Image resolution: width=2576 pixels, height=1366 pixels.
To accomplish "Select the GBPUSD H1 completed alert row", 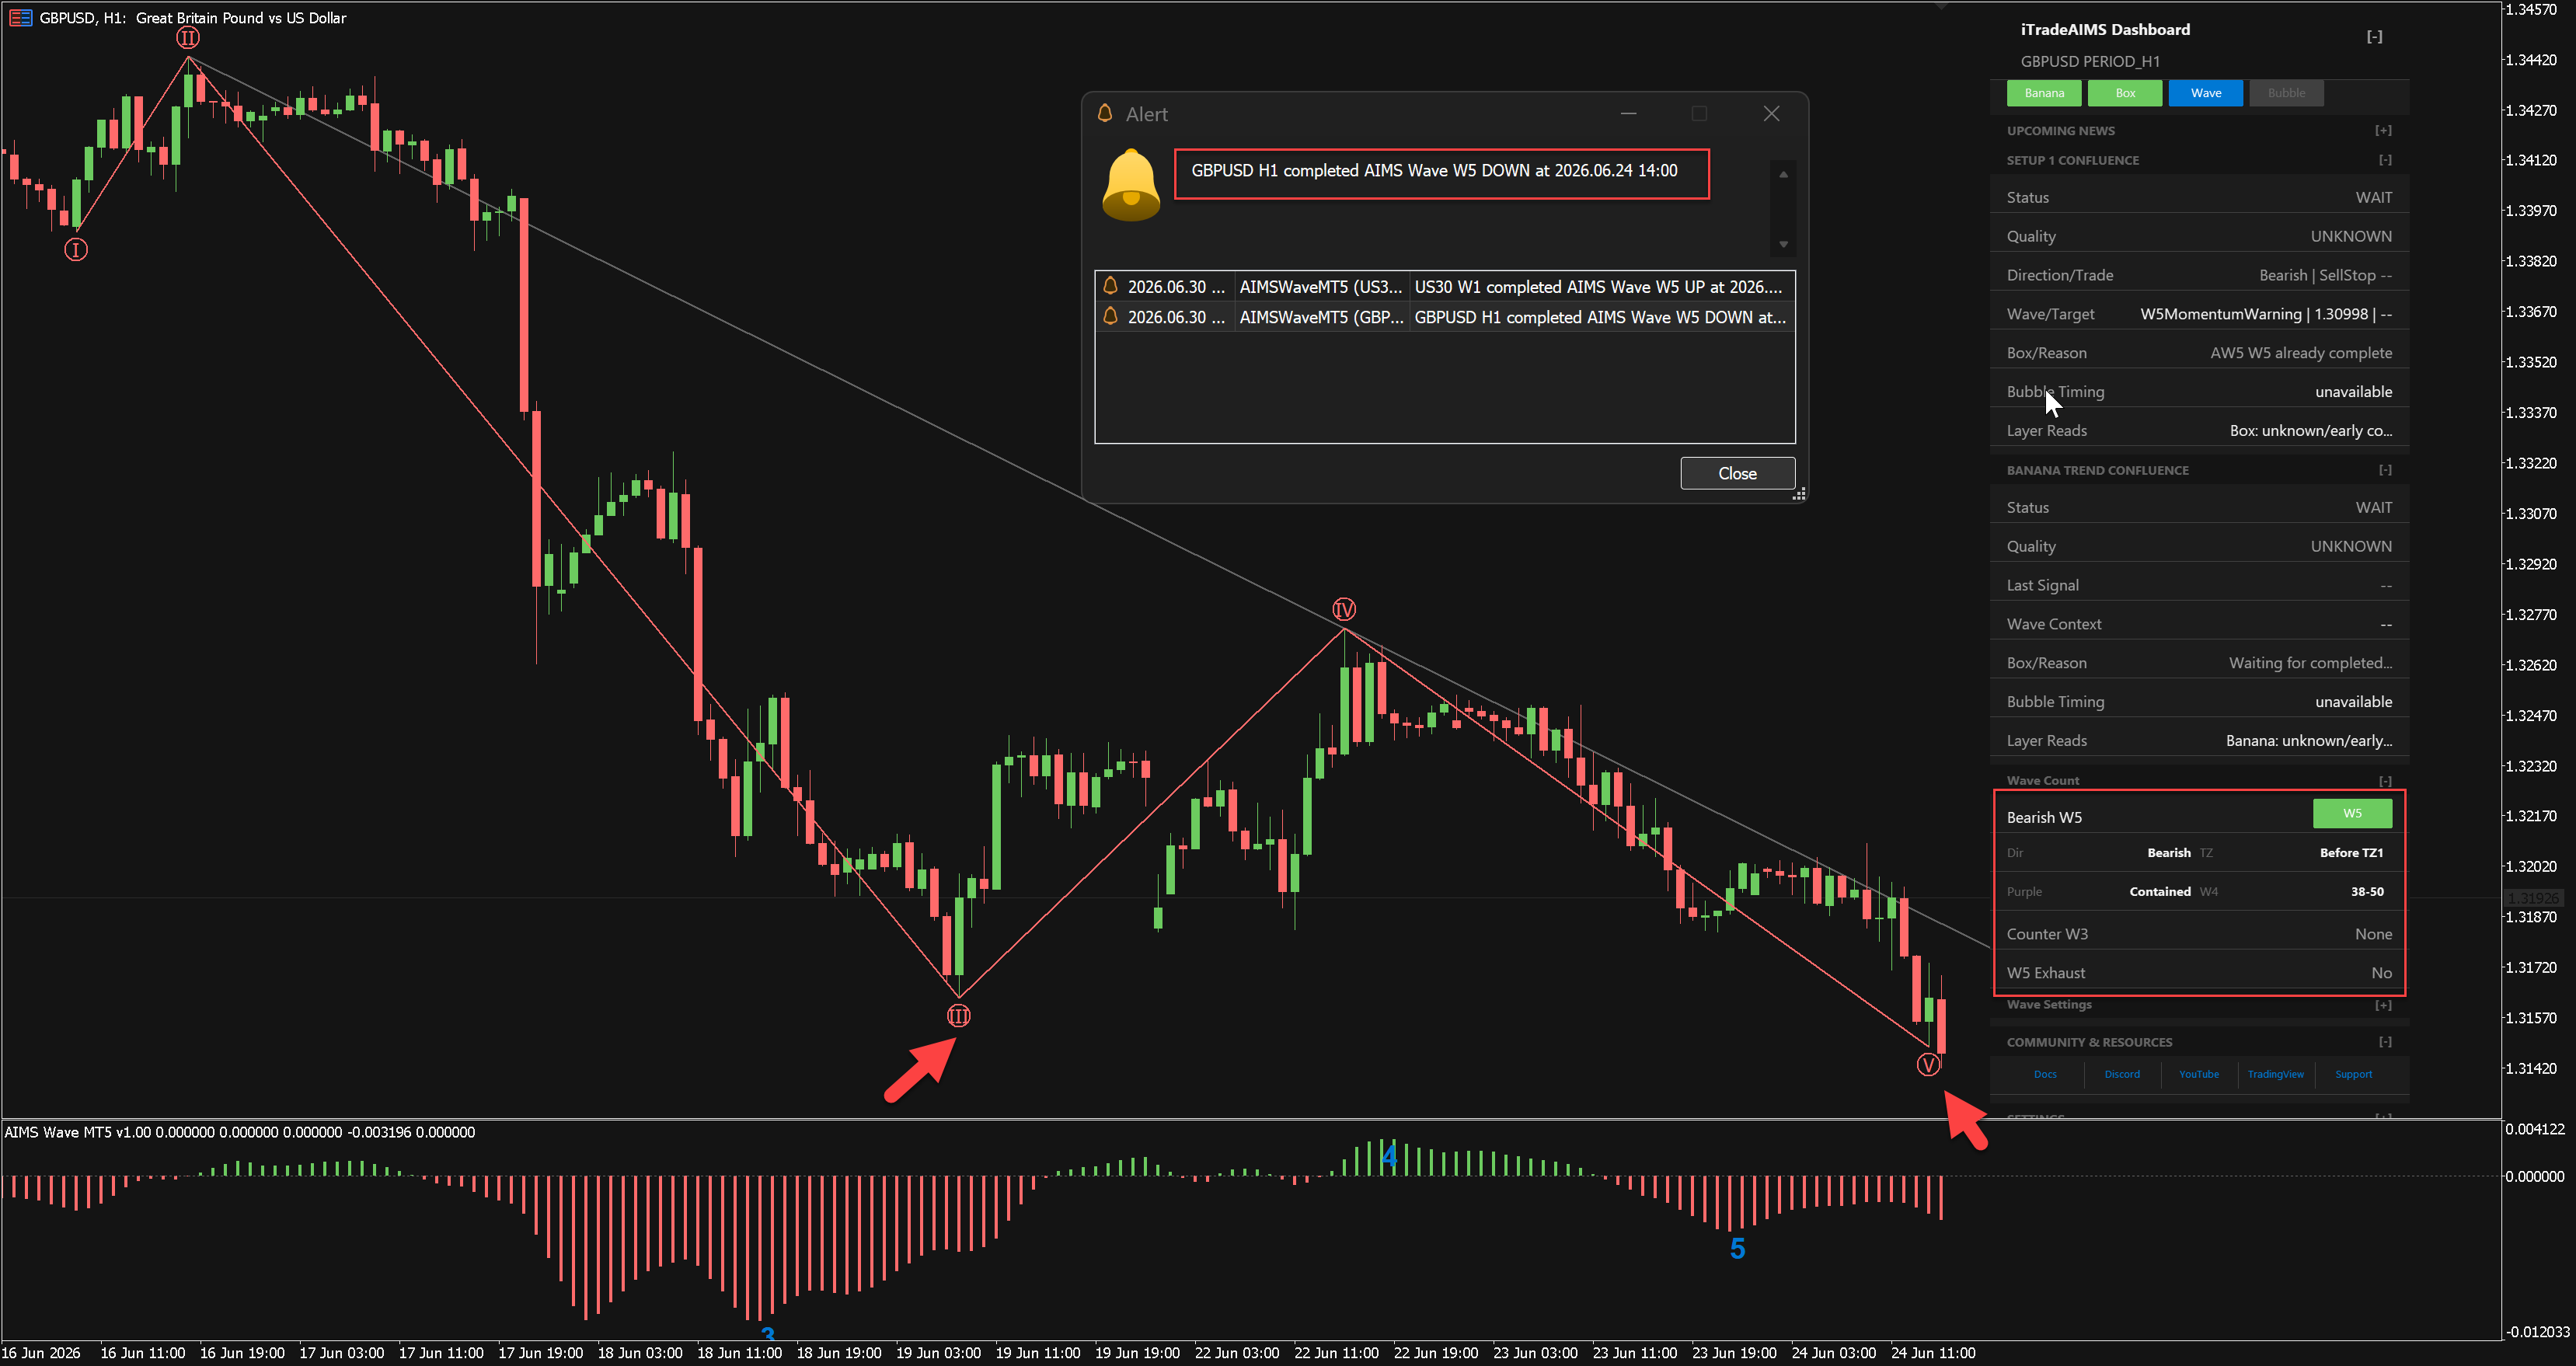I will point(1445,316).
